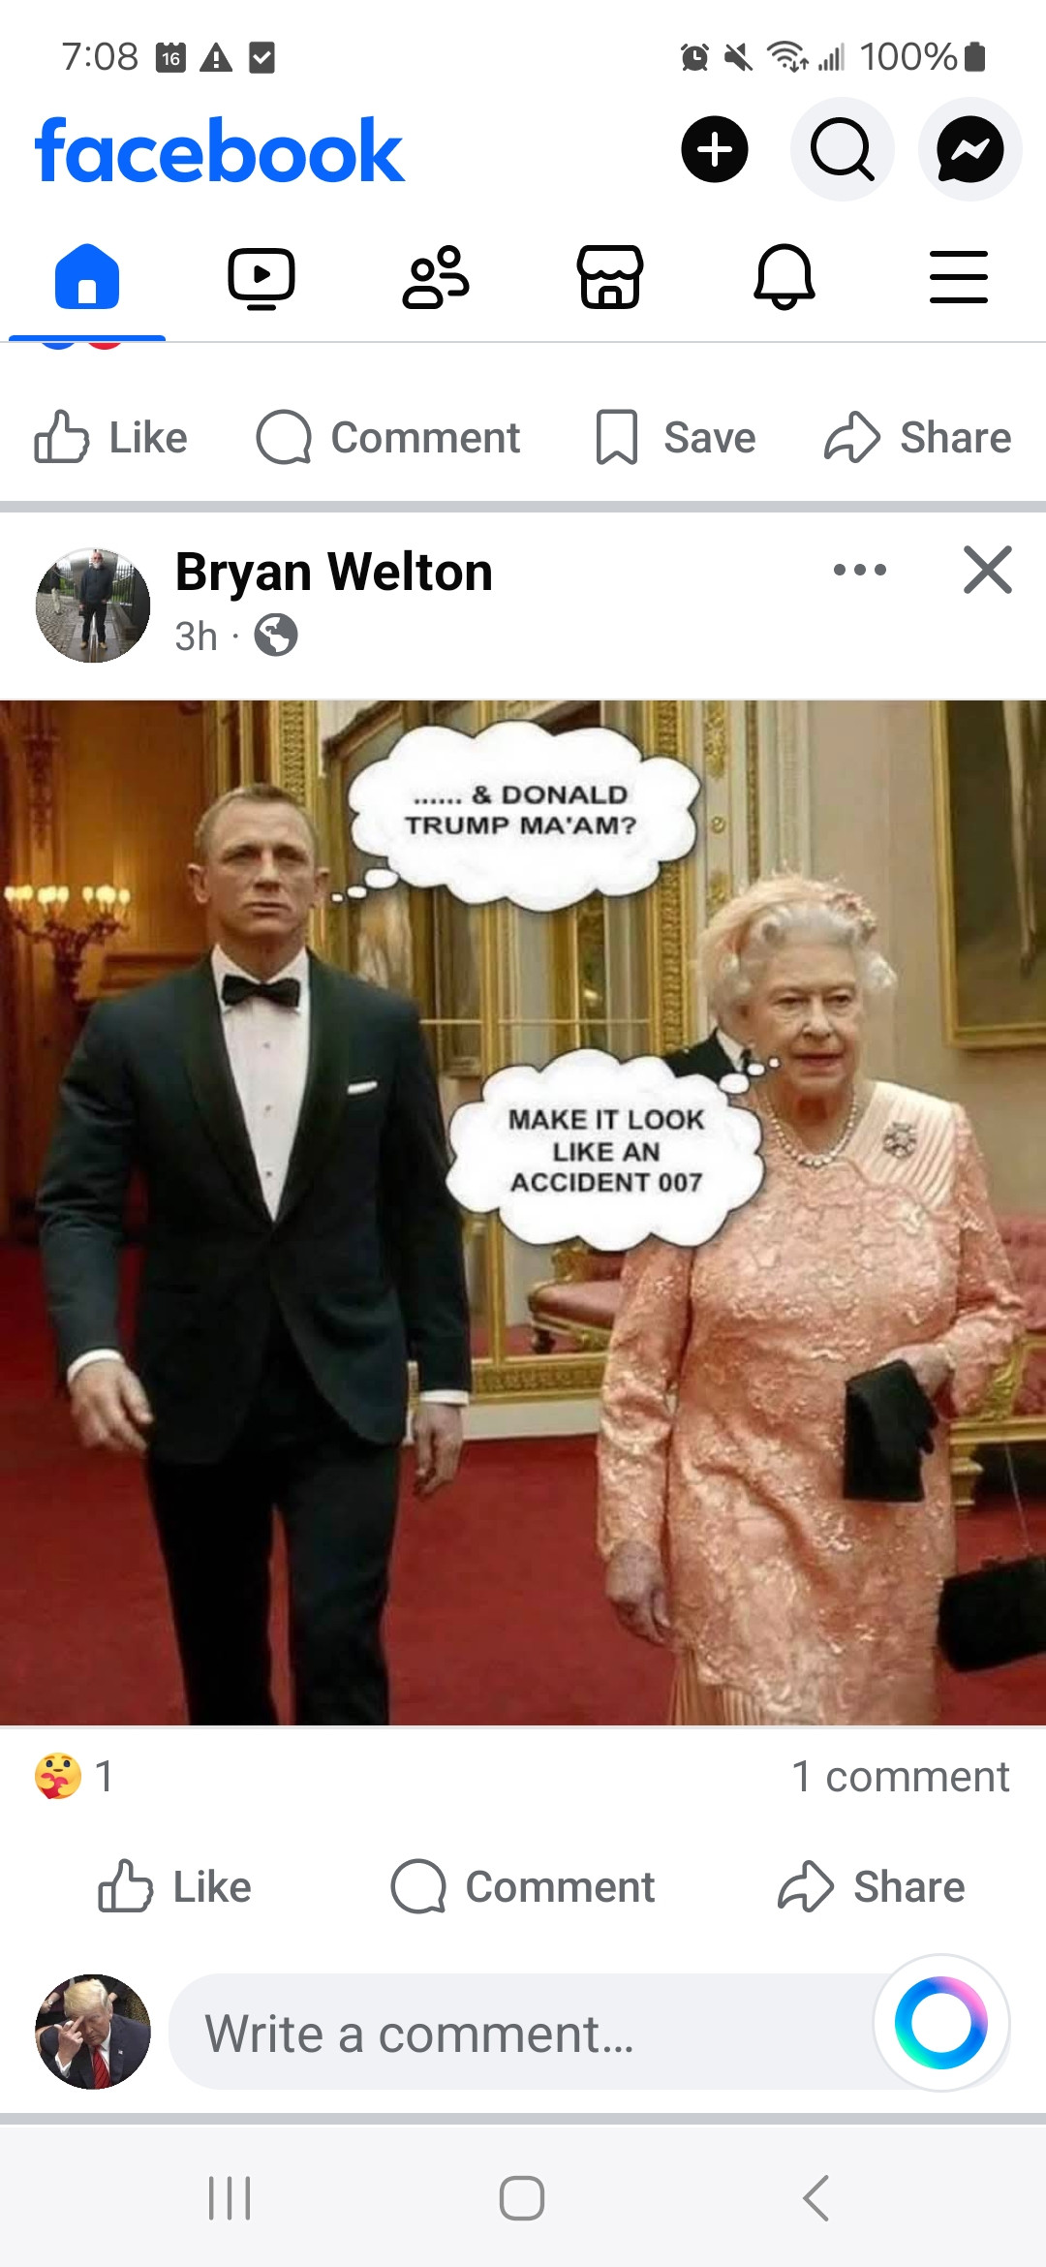
Task: Switch to the Video tab
Action: tap(261, 278)
